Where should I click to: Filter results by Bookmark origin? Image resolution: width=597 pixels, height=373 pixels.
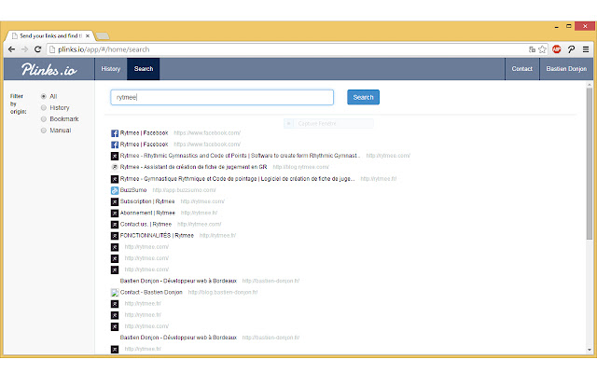click(x=44, y=119)
